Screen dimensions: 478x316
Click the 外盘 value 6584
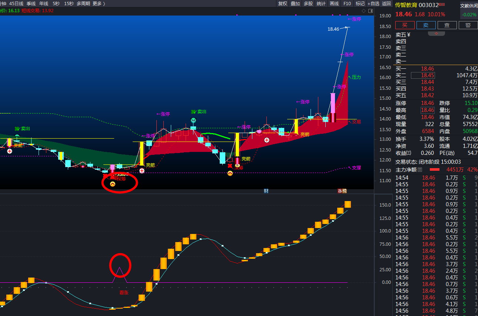tap(428, 131)
